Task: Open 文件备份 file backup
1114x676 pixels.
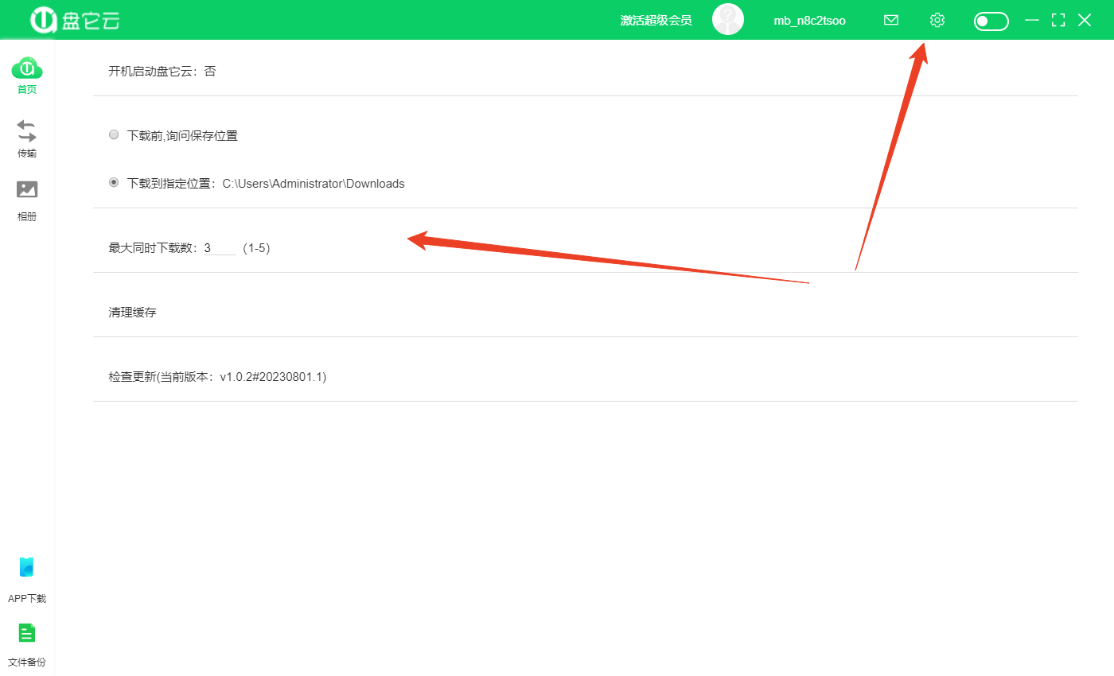Action: pos(27,634)
